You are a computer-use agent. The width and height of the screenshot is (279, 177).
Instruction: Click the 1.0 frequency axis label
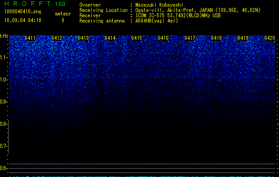click(4, 80)
